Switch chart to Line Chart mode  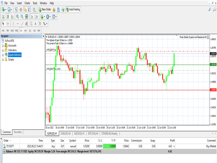coord(12,17)
